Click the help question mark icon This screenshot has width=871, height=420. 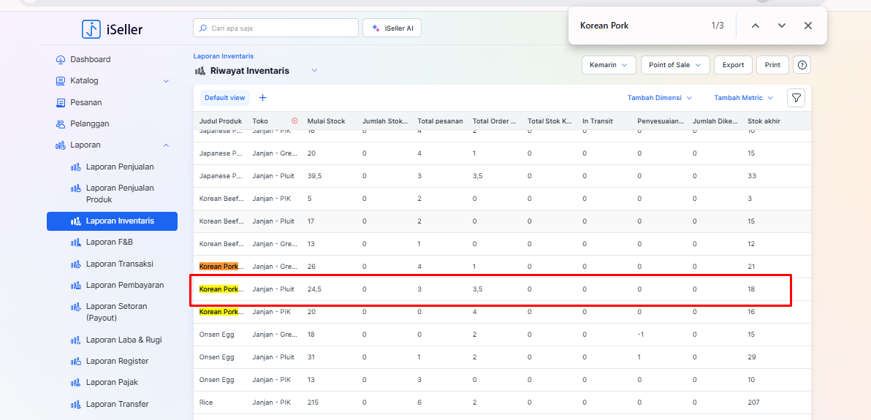(802, 65)
